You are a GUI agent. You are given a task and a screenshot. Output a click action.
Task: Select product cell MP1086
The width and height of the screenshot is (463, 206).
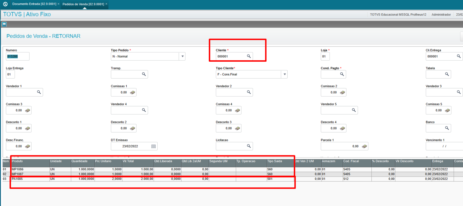[x=30, y=169]
